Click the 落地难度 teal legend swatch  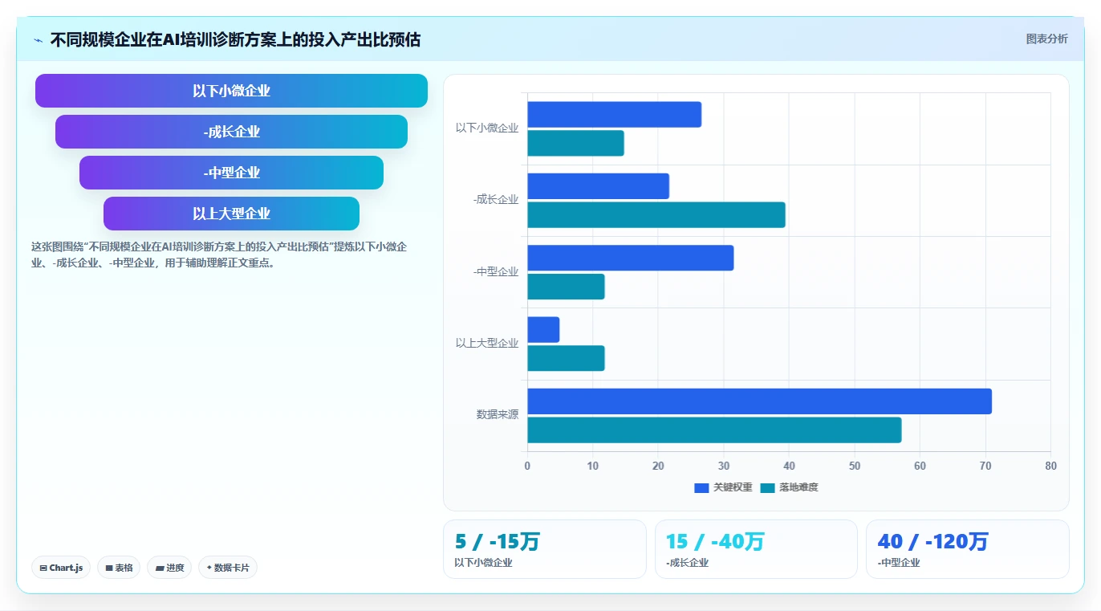(x=767, y=488)
